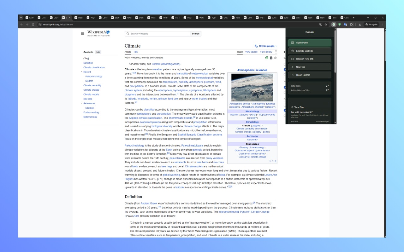Screen dimensions: 404x252
Task: Collapse the References section in Contents
Action: coord(81,103)
